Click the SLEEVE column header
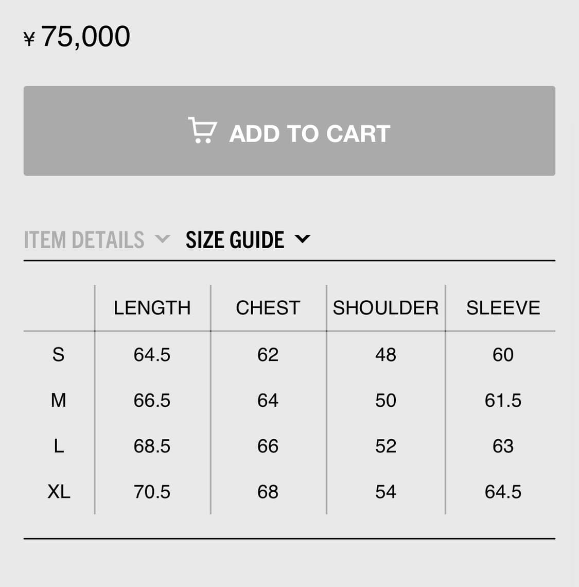Image resolution: width=579 pixels, height=587 pixels. (x=503, y=308)
